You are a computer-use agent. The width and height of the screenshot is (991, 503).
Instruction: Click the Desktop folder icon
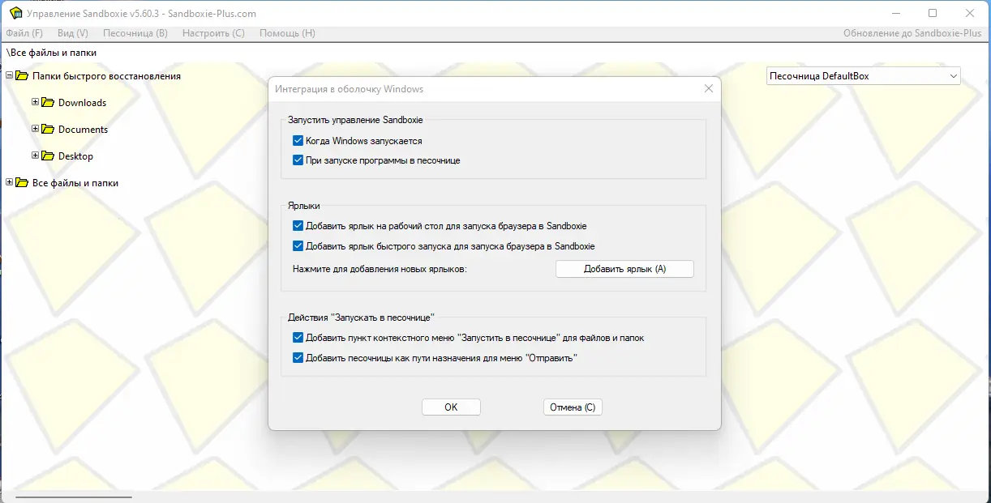click(x=48, y=156)
